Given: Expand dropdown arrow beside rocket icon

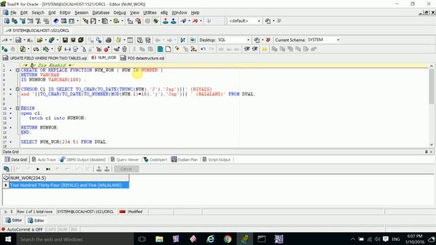Looking at the screenshot, I should (x=189, y=21).
